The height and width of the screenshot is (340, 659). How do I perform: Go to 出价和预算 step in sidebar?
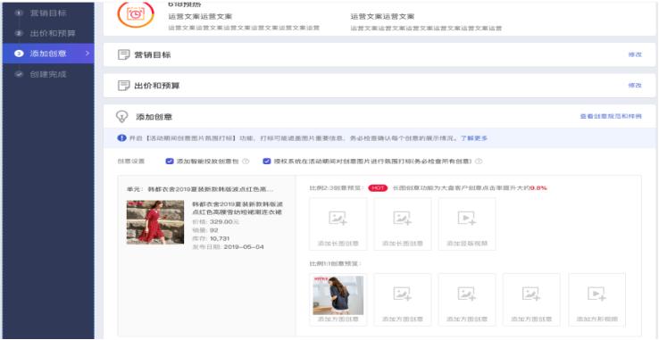(x=53, y=33)
